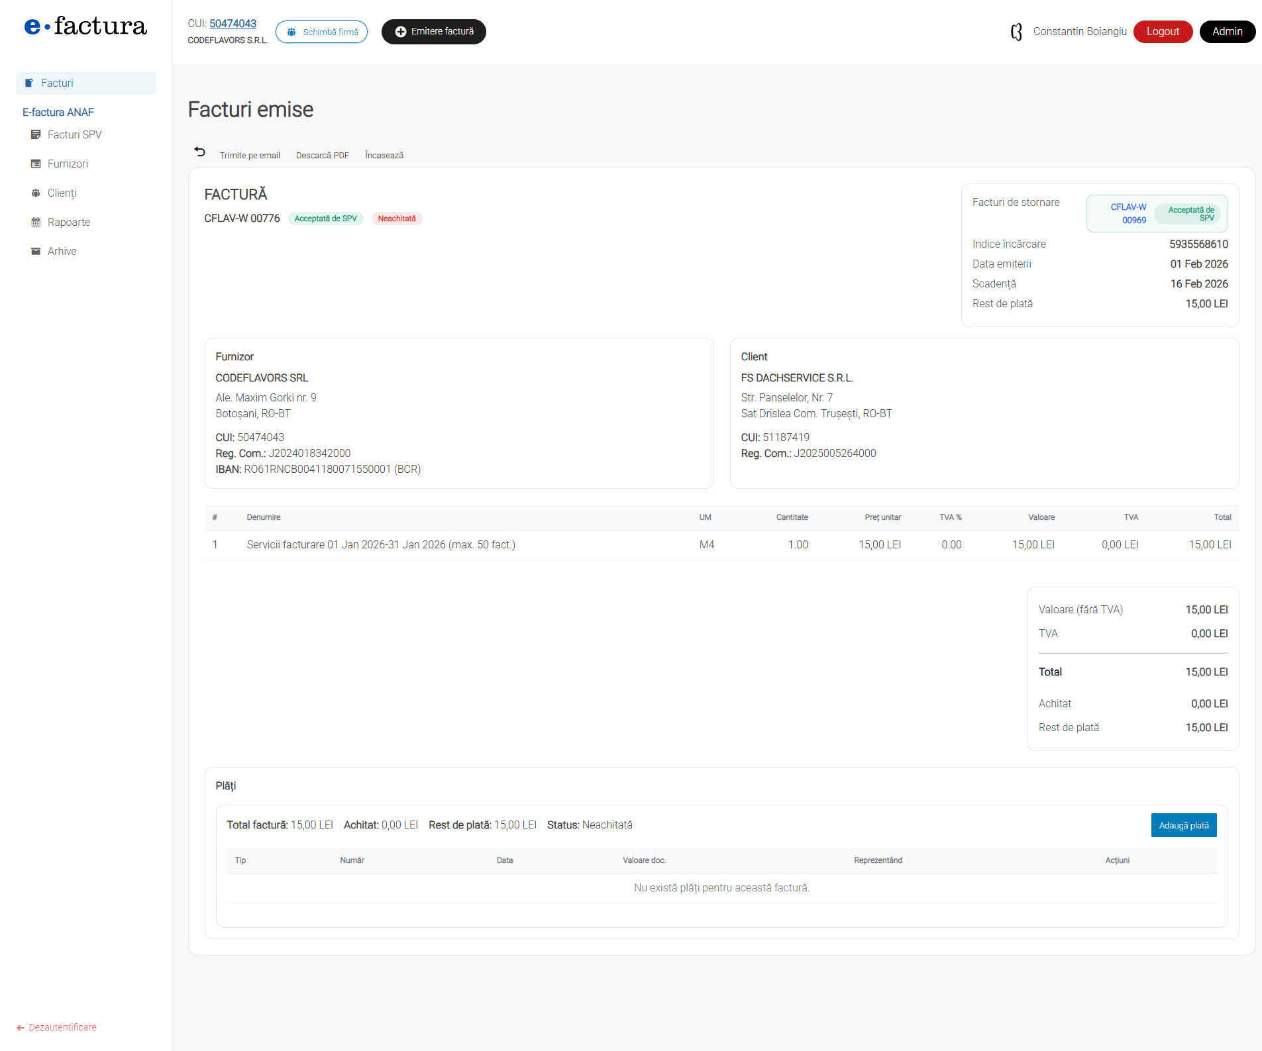
Task: Open the Arhive archive icon
Action: tap(36, 252)
